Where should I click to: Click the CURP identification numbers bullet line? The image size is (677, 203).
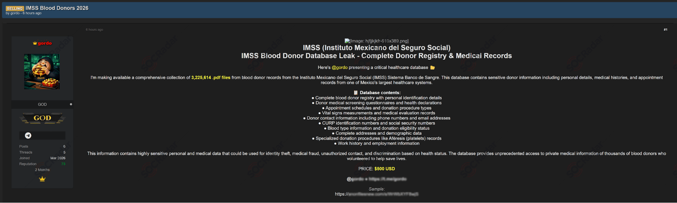click(x=377, y=123)
